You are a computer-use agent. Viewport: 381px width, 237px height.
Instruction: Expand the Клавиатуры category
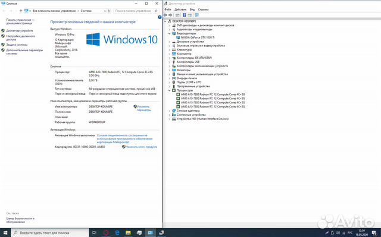(x=170, y=50)
